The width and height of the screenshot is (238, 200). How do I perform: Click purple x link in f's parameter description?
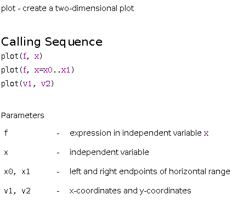click(x=206, y=133)
